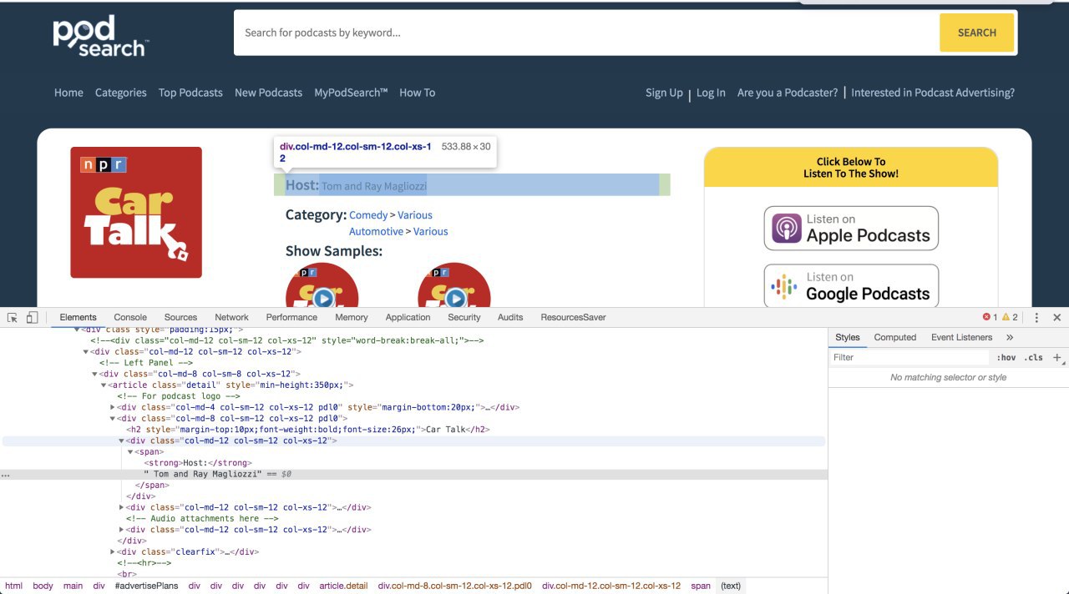This screenshot has height=594, width=1069.
Task: Close the DevTools panel
Action: pos(1056,318)
